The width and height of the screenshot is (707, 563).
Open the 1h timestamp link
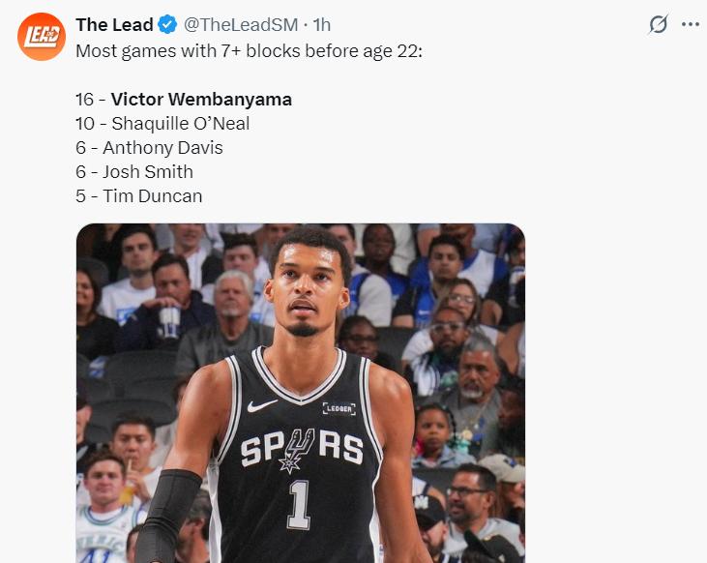[322, 25]
